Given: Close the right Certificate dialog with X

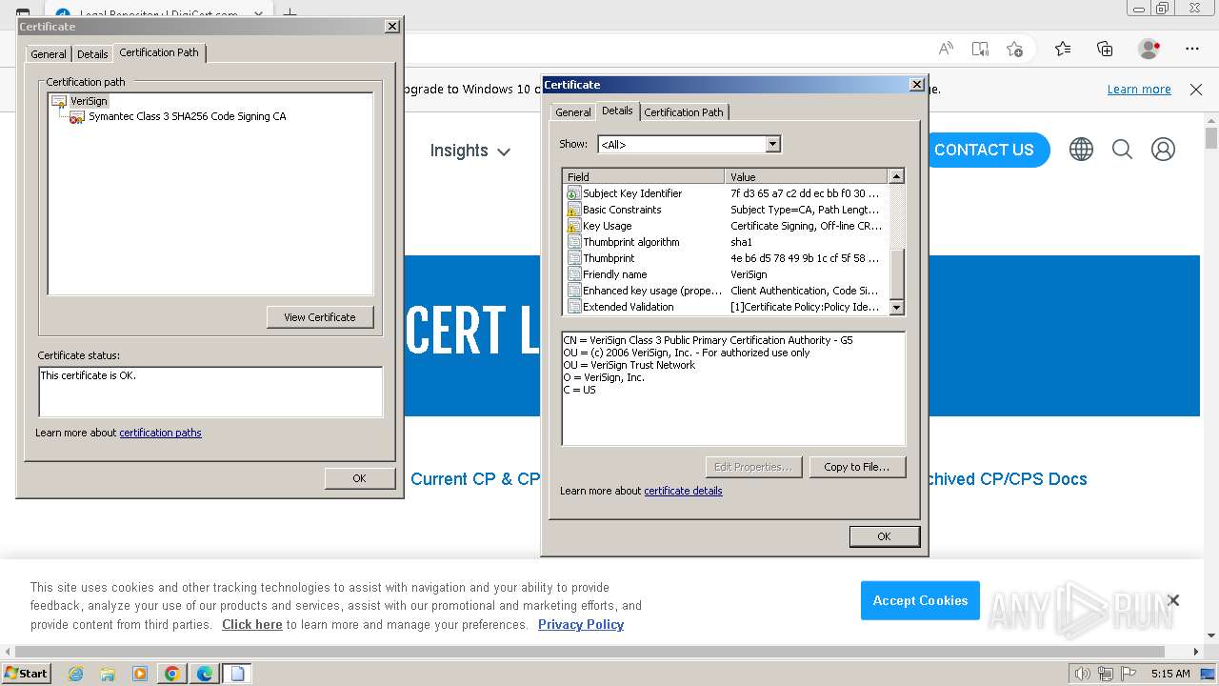Looking at the screenshot, I should 917,85.
